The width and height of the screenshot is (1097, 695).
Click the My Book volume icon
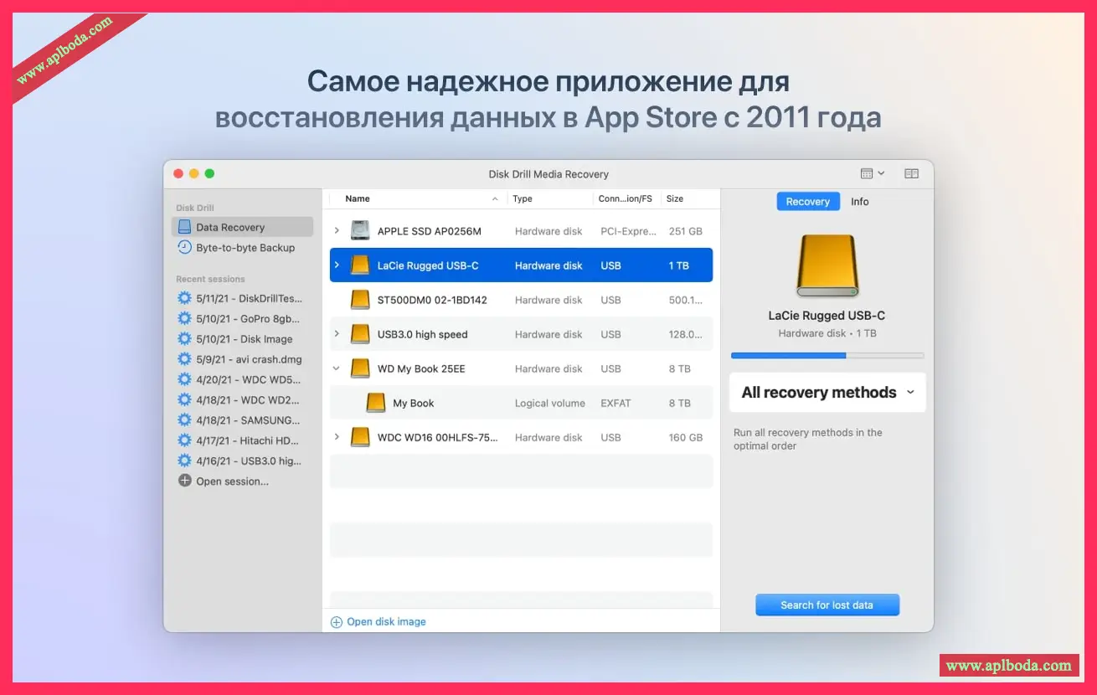(376, 403)
